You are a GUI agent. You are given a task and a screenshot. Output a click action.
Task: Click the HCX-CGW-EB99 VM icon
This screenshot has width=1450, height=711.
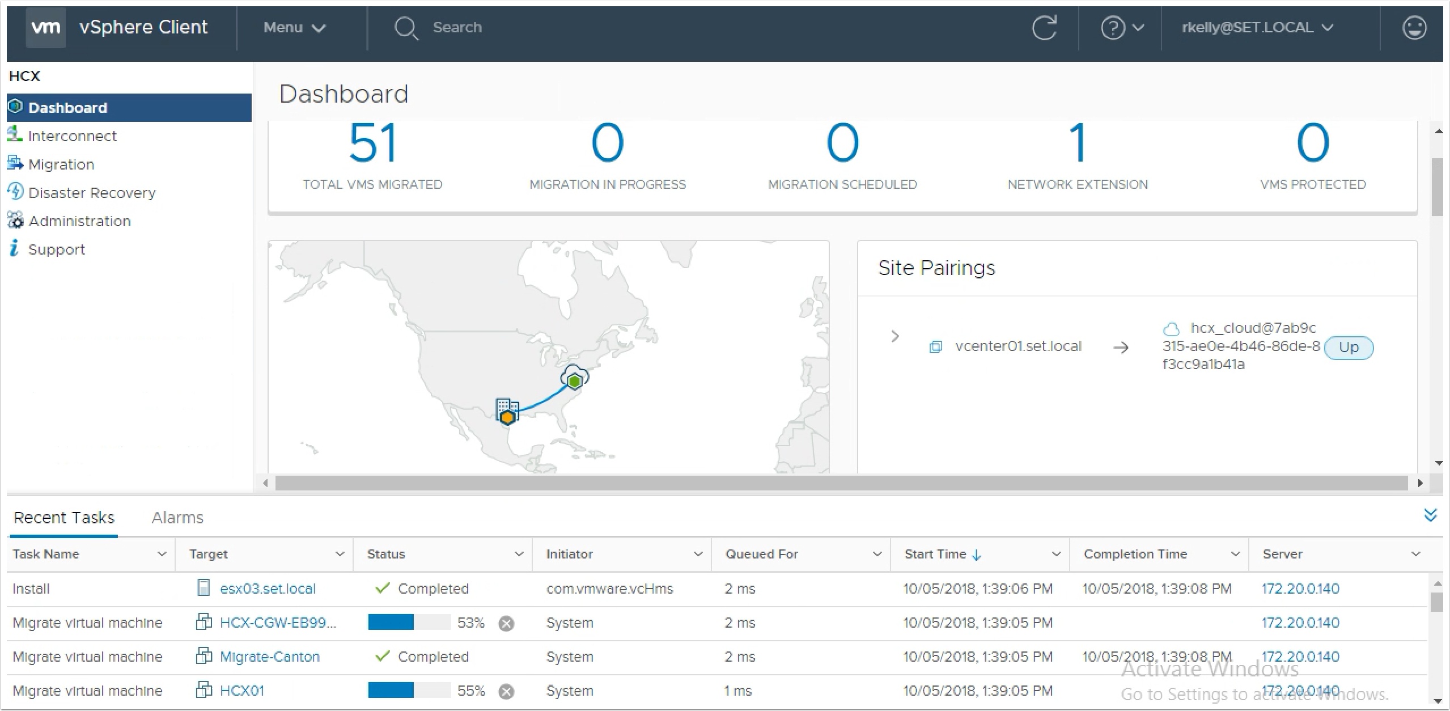[203, 622]
